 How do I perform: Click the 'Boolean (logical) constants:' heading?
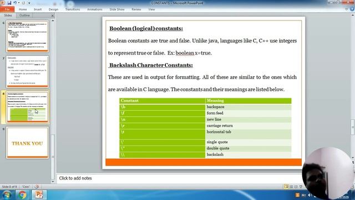click(146, 28)
